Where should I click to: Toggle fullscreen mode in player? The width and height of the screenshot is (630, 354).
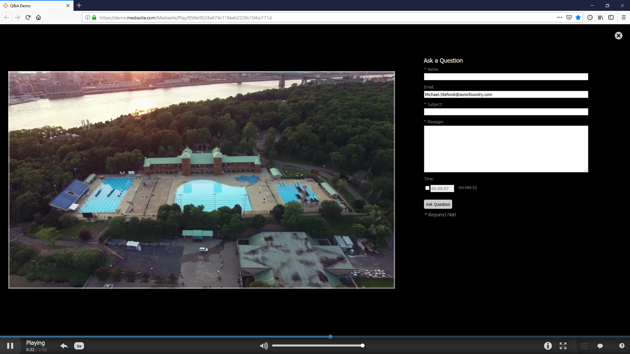[x=563, y=346]
